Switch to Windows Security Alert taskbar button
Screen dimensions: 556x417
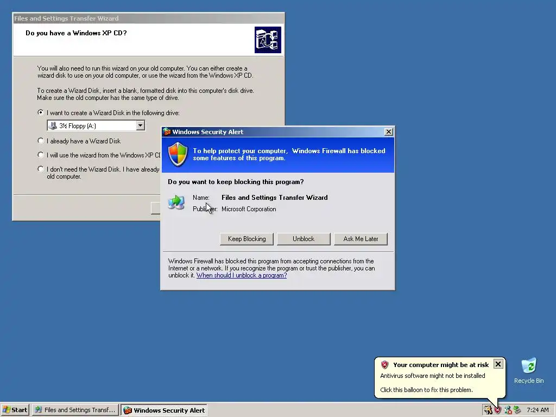click(164, 410)
